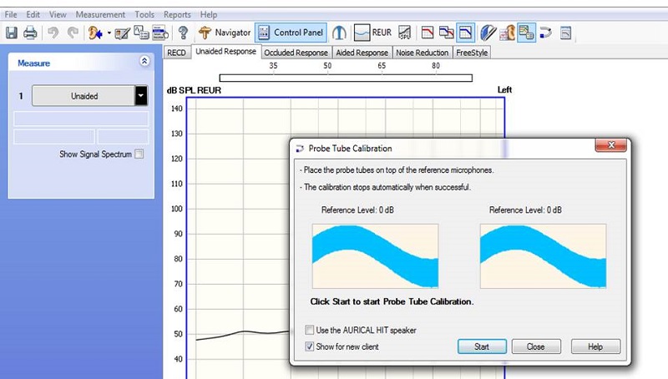Viewport: 668px width, 379px height.
Task: Click the curve and list settings icon
Action: point(141,33)
